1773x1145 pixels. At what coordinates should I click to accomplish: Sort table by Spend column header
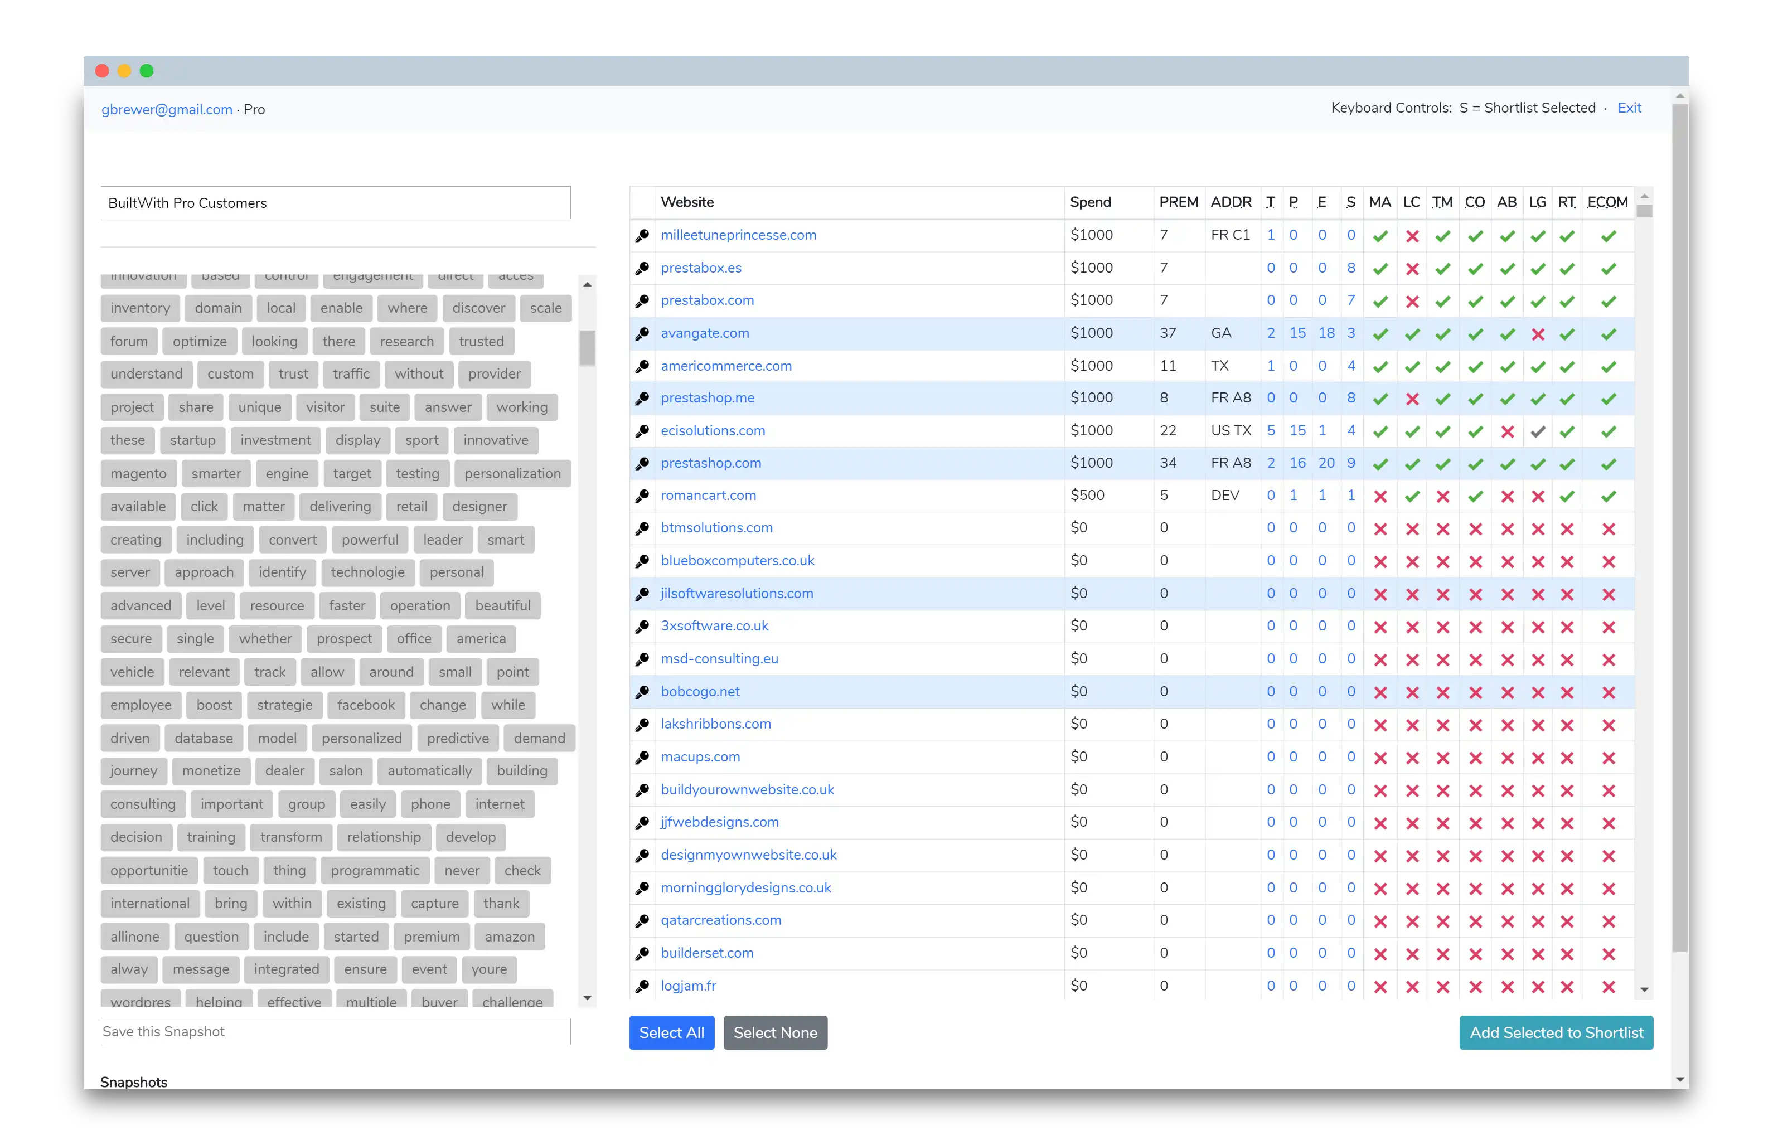click(1090, 202)
